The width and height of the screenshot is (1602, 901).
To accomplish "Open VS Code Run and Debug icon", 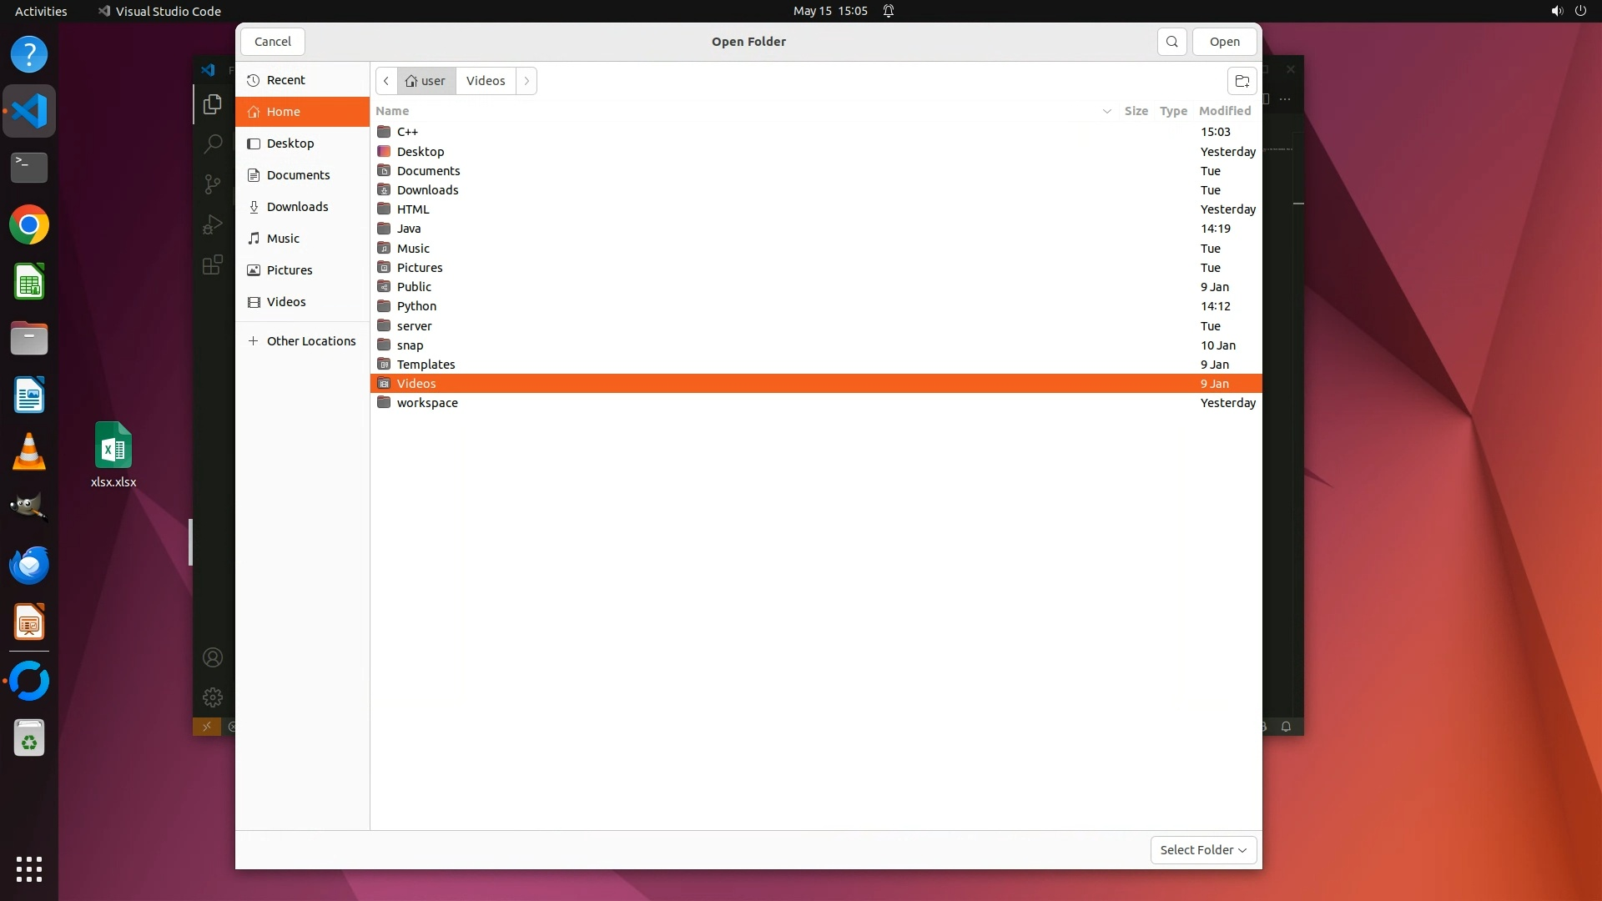I will coord(213,224).
